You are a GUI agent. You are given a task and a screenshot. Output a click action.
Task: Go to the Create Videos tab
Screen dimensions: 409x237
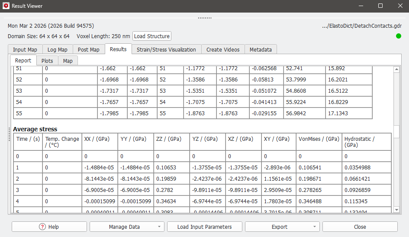pyautogui.click(x=223, y=49)
